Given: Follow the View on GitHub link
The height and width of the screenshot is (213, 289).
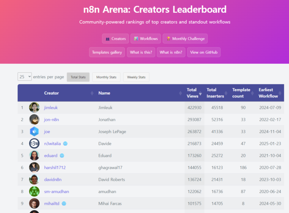Looking at the screenshot, I should 204,52.
